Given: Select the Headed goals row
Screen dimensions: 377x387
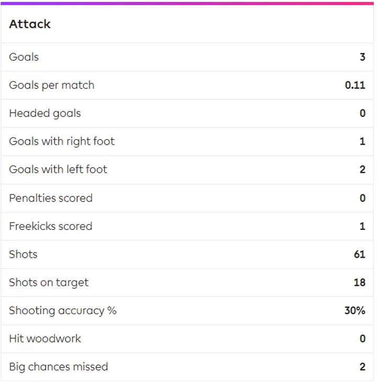Looking at the screenshot, I should (x=187, y=114).
